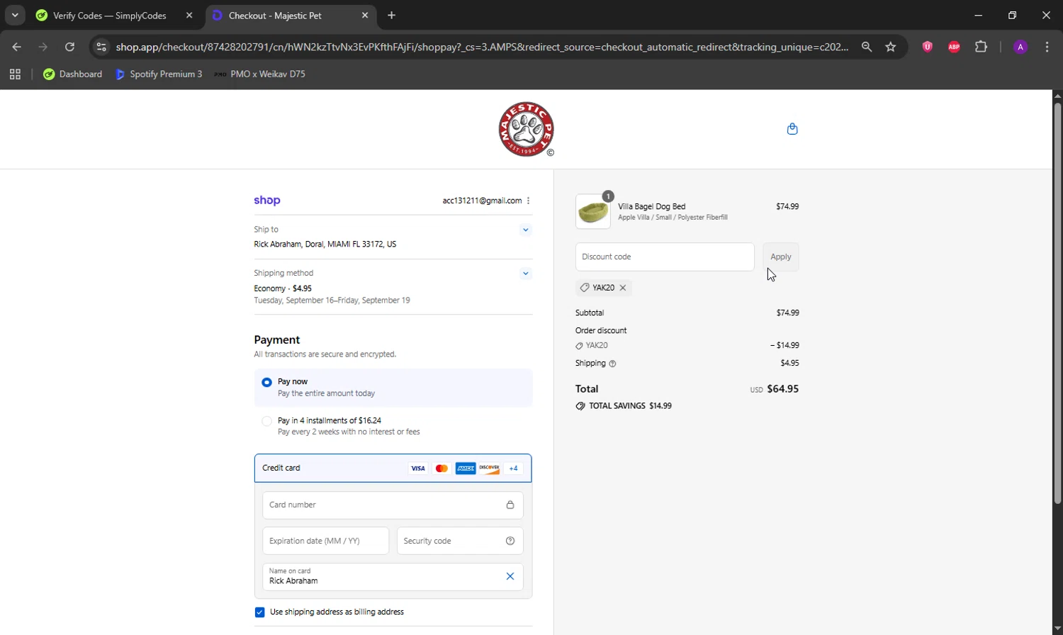Click the Name on card field
The height and width of the screenshot is (635, 1063).
(393, 577)
